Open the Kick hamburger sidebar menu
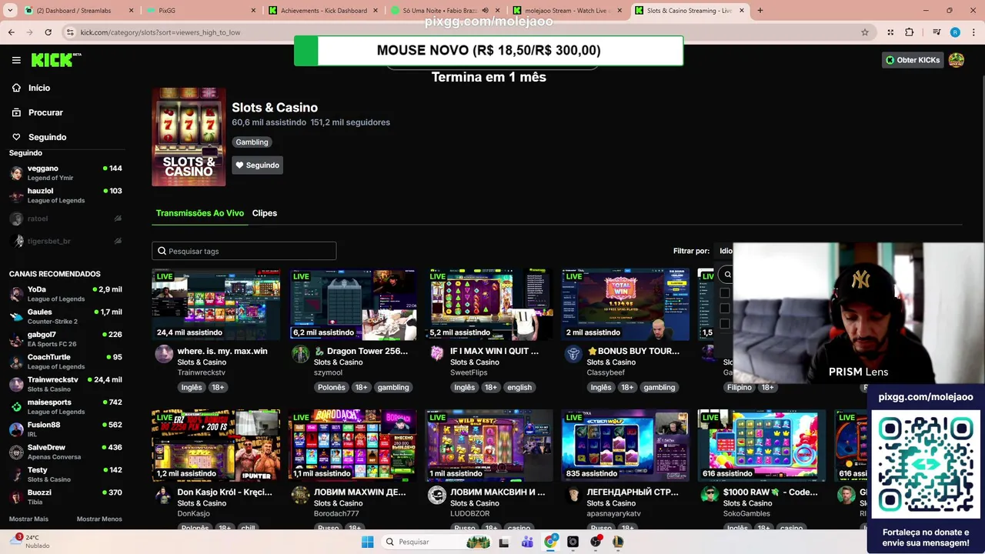 pyautogui.click(x=16, y=60)
